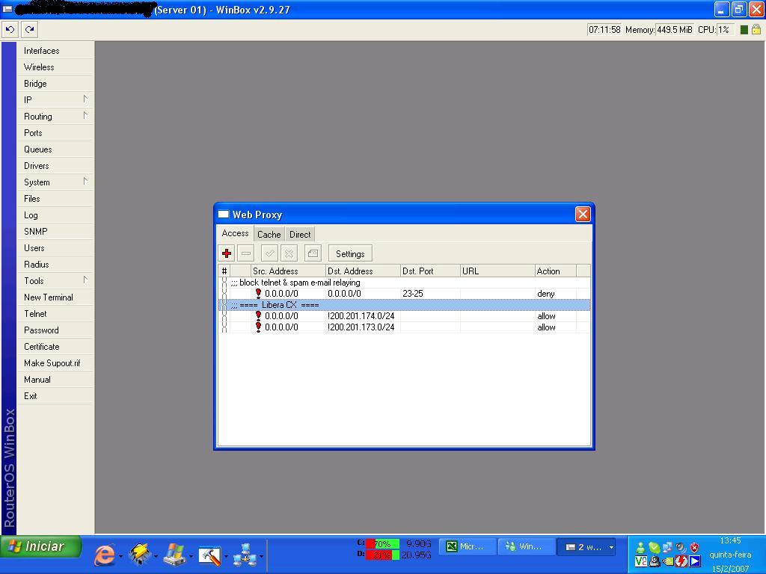This screenshot has width=766, height=574.
Task: Click the Undo arrow in WinBox toolbar
Action: tap(10, 30)
